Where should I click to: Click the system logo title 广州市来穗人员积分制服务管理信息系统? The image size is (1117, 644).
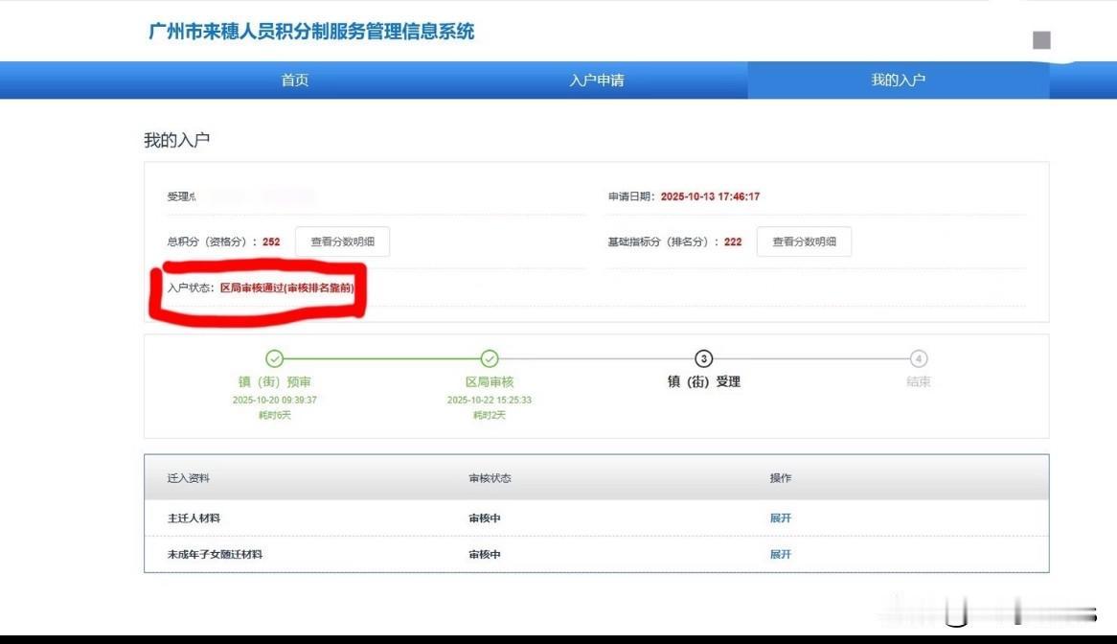[x=311, y=32]
